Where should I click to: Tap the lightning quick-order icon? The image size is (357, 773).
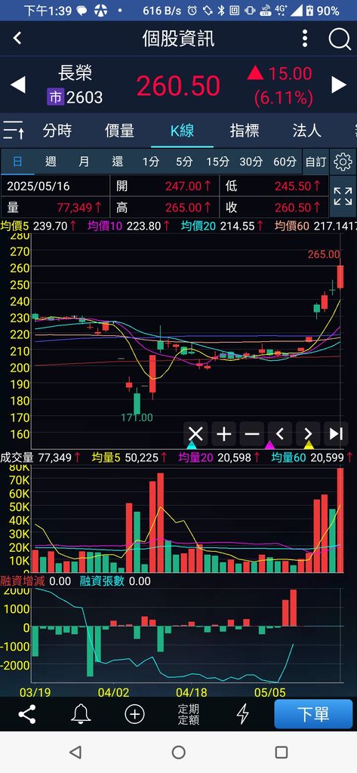(x=242, y=714)
